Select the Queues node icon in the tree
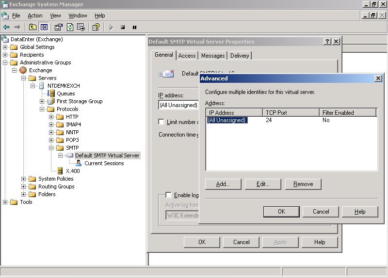This screenshot has width=388, height=278. [x=51, y=93]
